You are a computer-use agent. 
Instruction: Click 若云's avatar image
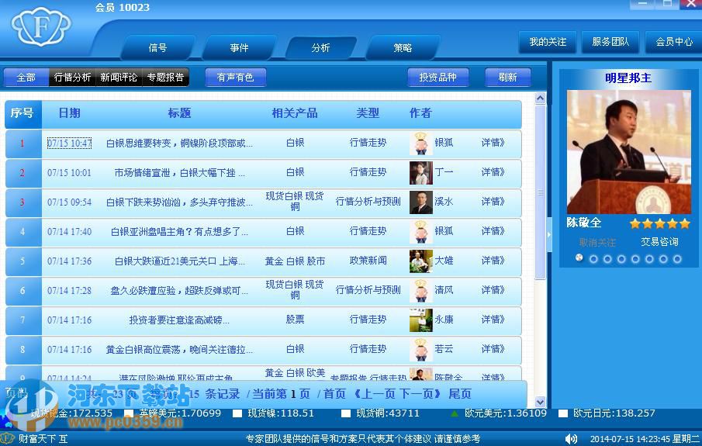tap(421, 350)
